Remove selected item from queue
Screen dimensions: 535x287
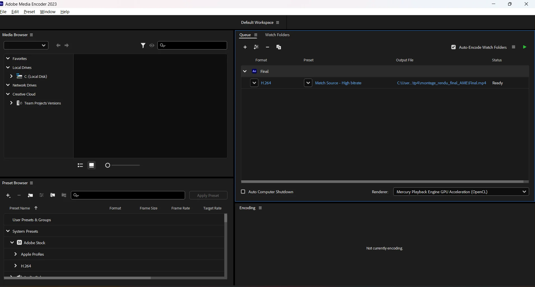coord(267,47)
